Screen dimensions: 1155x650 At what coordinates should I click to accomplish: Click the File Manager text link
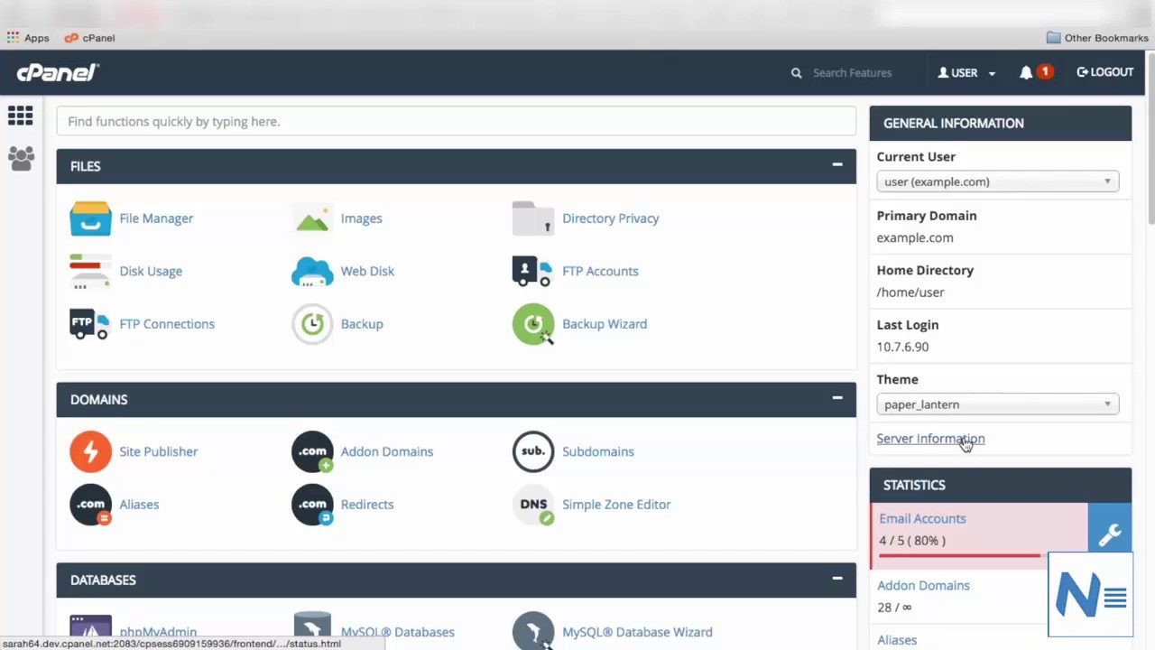pyautogui.click(x=156, y=218)
